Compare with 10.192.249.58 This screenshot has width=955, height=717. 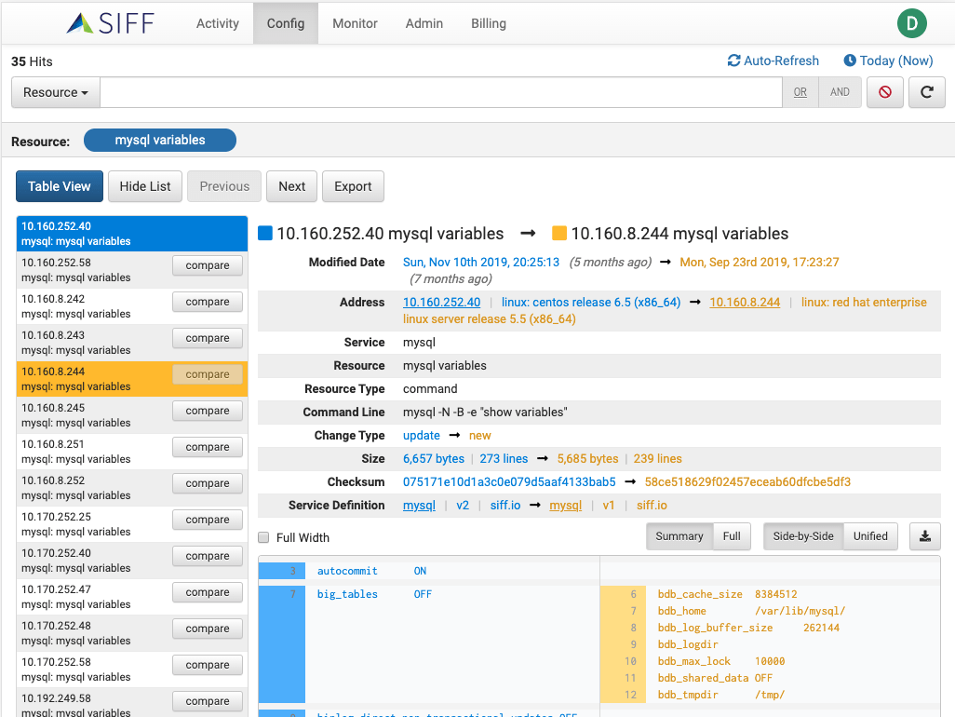(207, 701)
